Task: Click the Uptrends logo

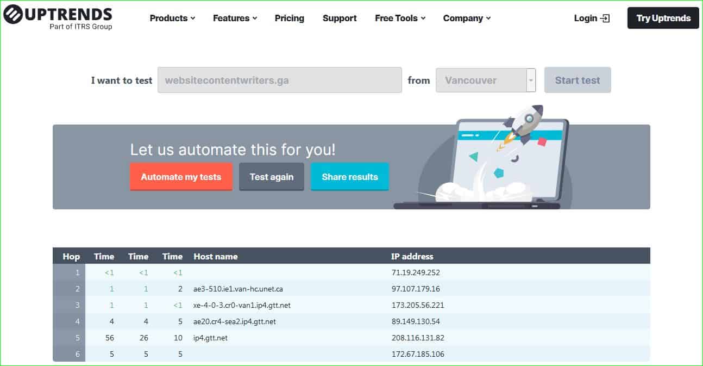Action: coord(58,17)
